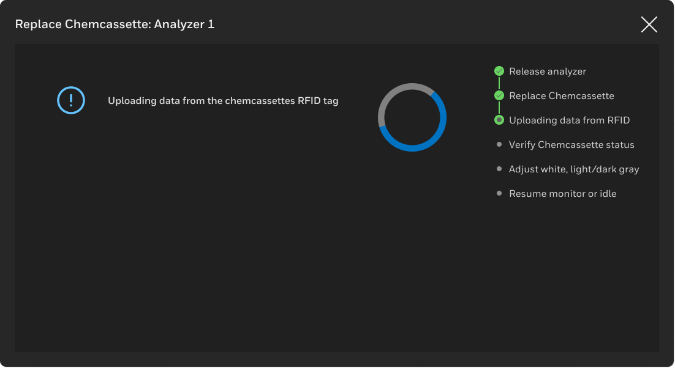This screenshot has height=368, width=675.
Task: Click the center of the circular progress spinner
Action: (412, 117)
